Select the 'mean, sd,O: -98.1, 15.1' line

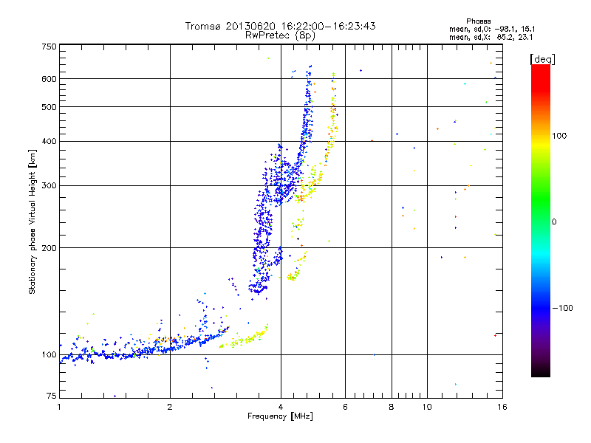492,29
